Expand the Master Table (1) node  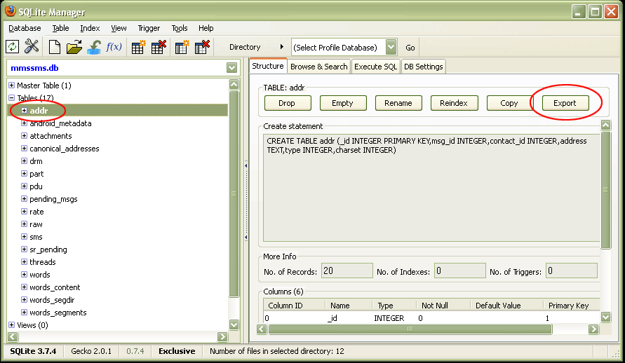(x=11, y=85)
